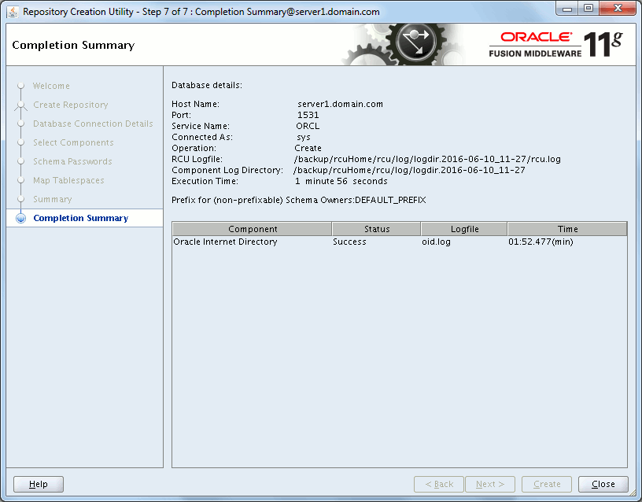Click the Operation value Create

308,148
